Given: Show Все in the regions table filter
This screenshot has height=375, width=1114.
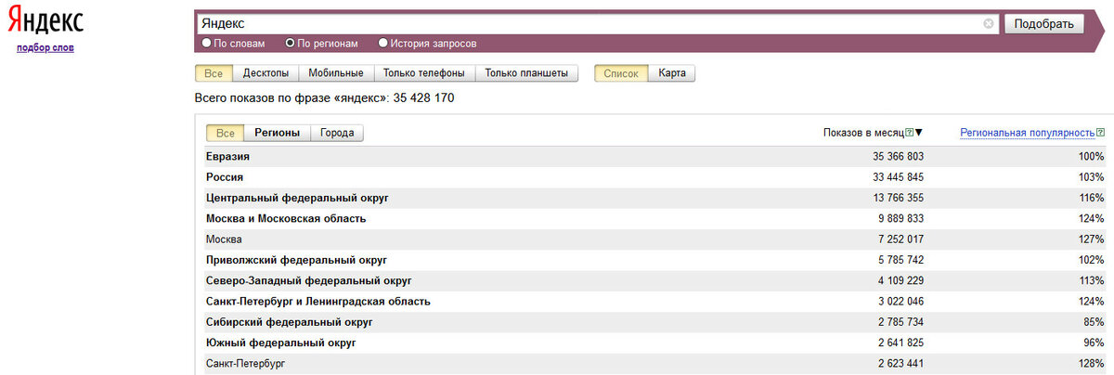Looking at the screenshot, I should point(226,133).
